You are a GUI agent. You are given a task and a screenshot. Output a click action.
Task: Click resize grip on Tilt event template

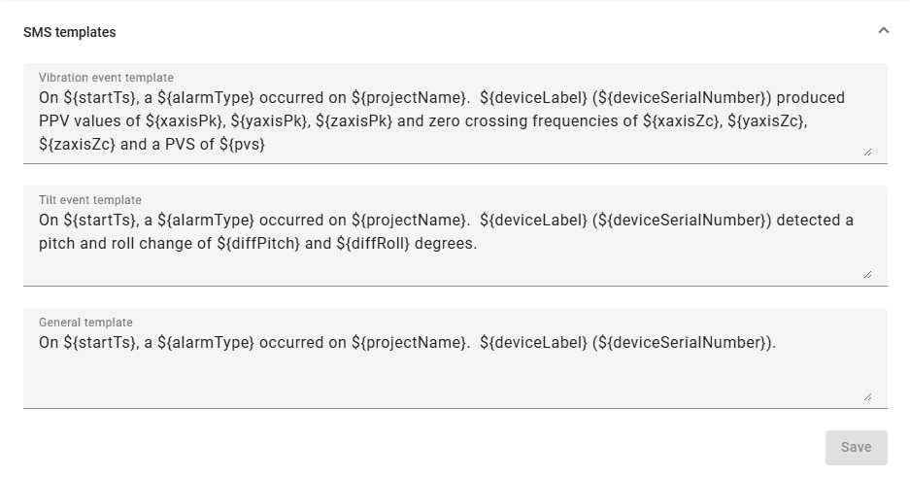coord(867,274)
